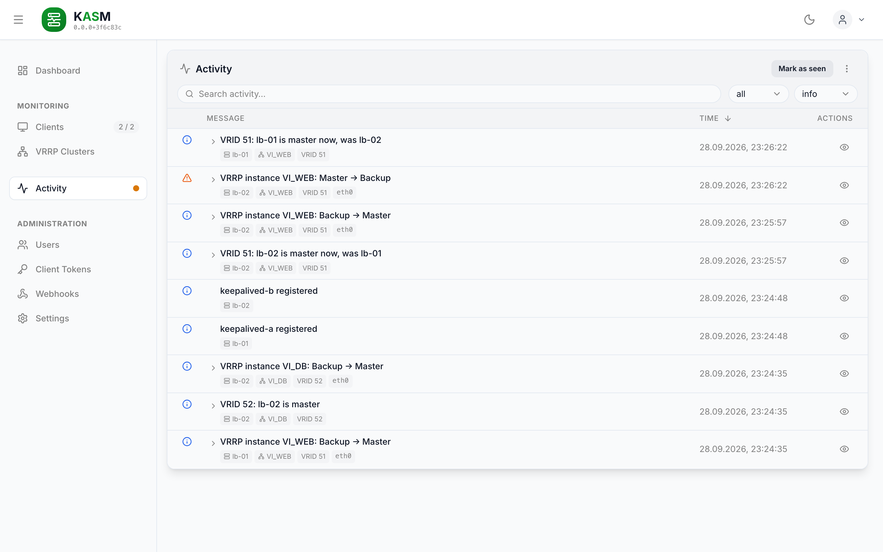Open VRRP Clusters page
The image size is (883, 552).
[78, 151]
